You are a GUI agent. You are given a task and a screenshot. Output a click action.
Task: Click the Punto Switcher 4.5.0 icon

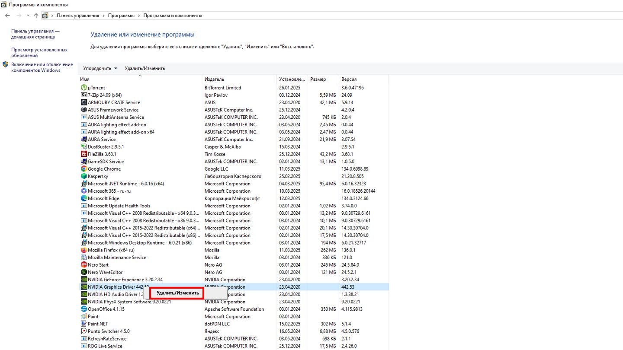pyautogui.click(x=84, y=331)
